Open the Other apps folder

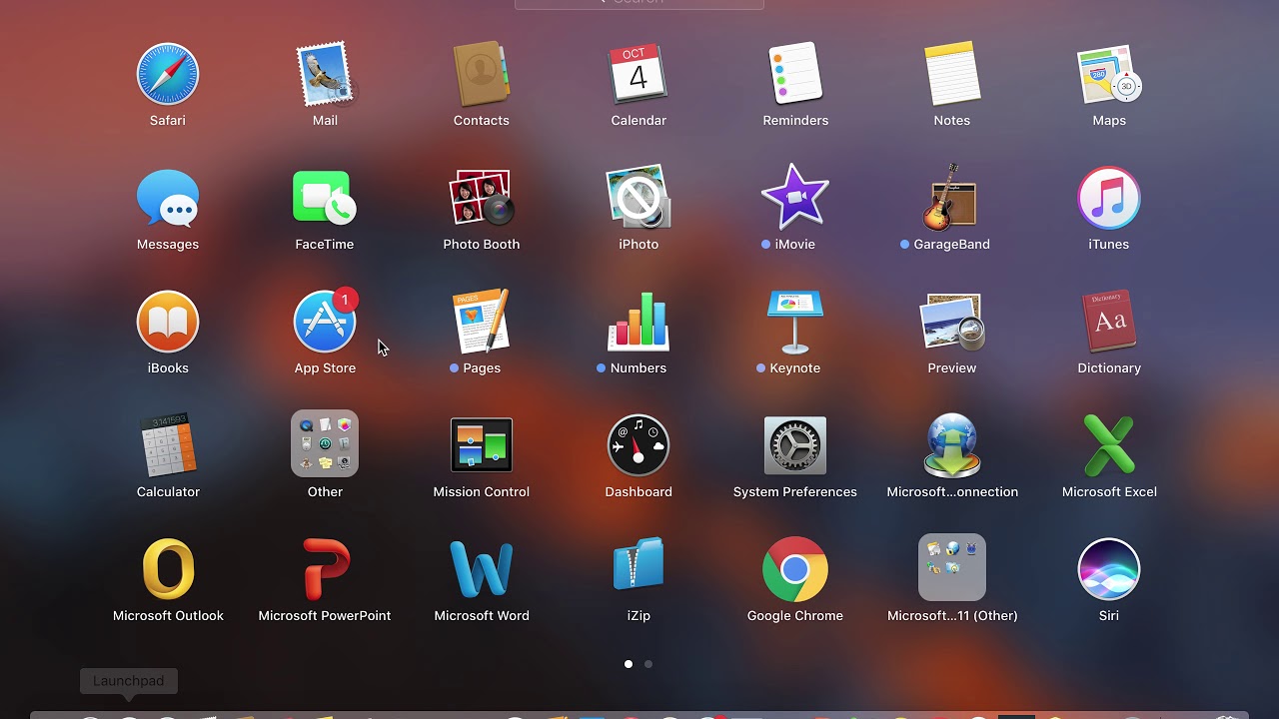coord(325,445)
